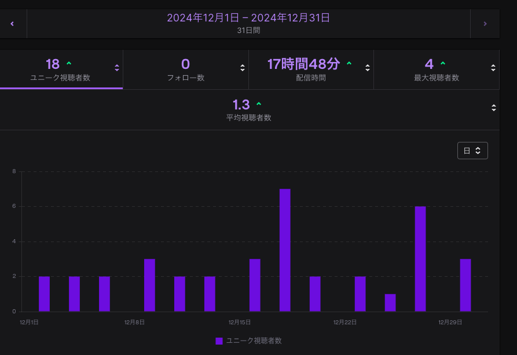Screen dimensions: 517x355
Task: Open metric switcher beside 最大視聴者数
Action: click(x=493, y=68)
